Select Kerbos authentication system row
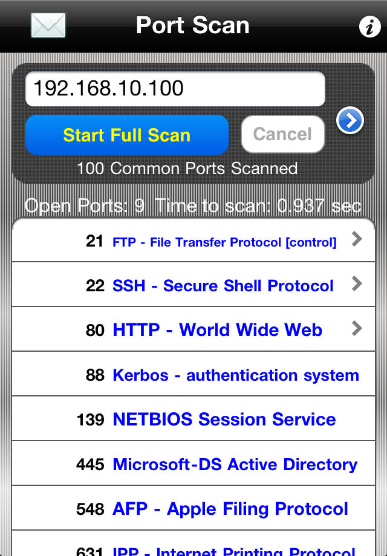 (193, 373)
